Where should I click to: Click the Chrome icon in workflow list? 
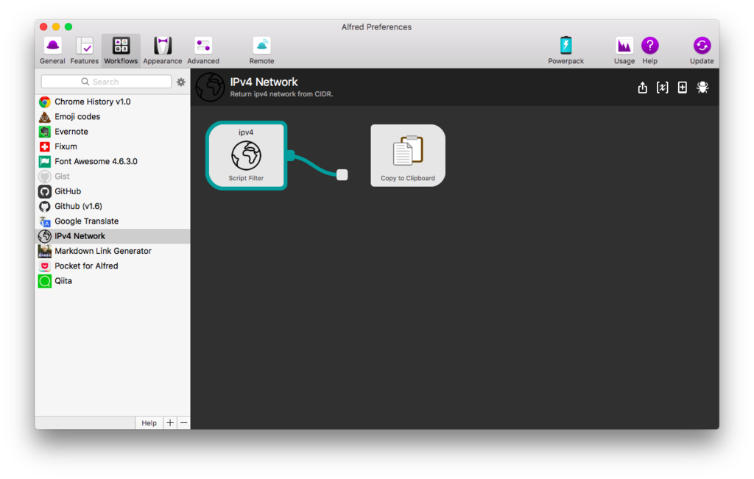point(45,102)
